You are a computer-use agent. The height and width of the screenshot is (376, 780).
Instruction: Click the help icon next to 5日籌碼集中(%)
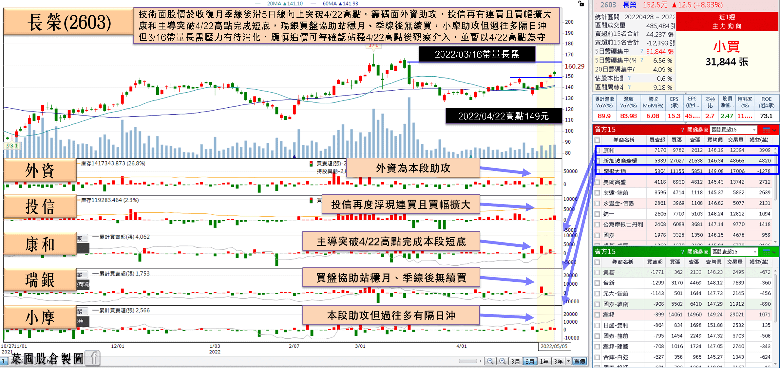[x=642, y=60]
